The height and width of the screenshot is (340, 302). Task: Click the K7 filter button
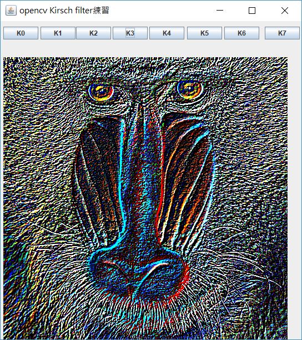coord(282,33)
